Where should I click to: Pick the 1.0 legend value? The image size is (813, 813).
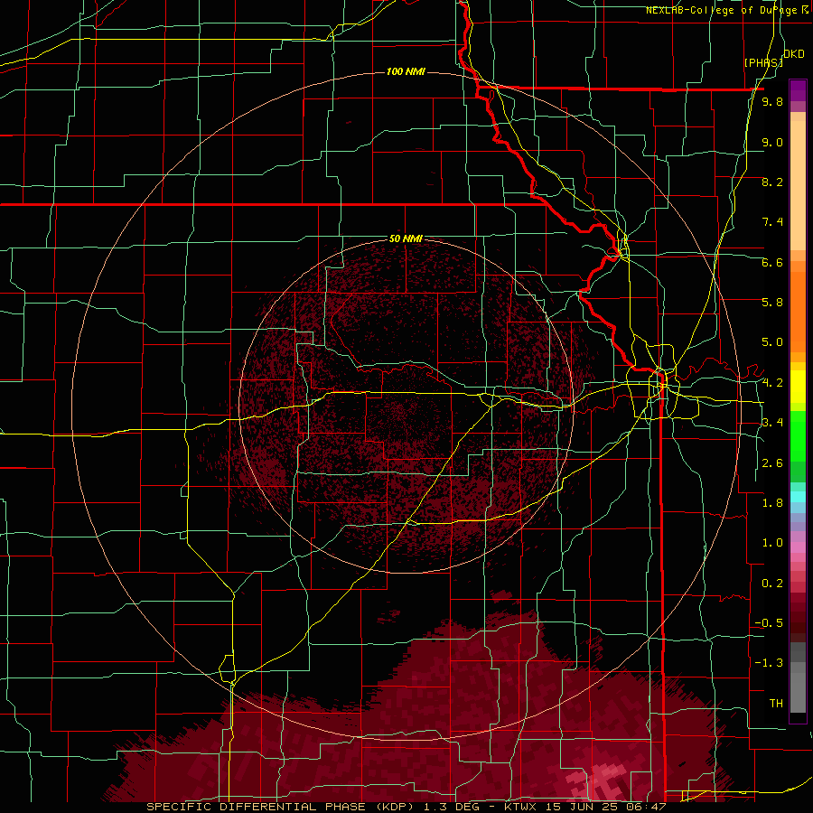pos(772,543)
